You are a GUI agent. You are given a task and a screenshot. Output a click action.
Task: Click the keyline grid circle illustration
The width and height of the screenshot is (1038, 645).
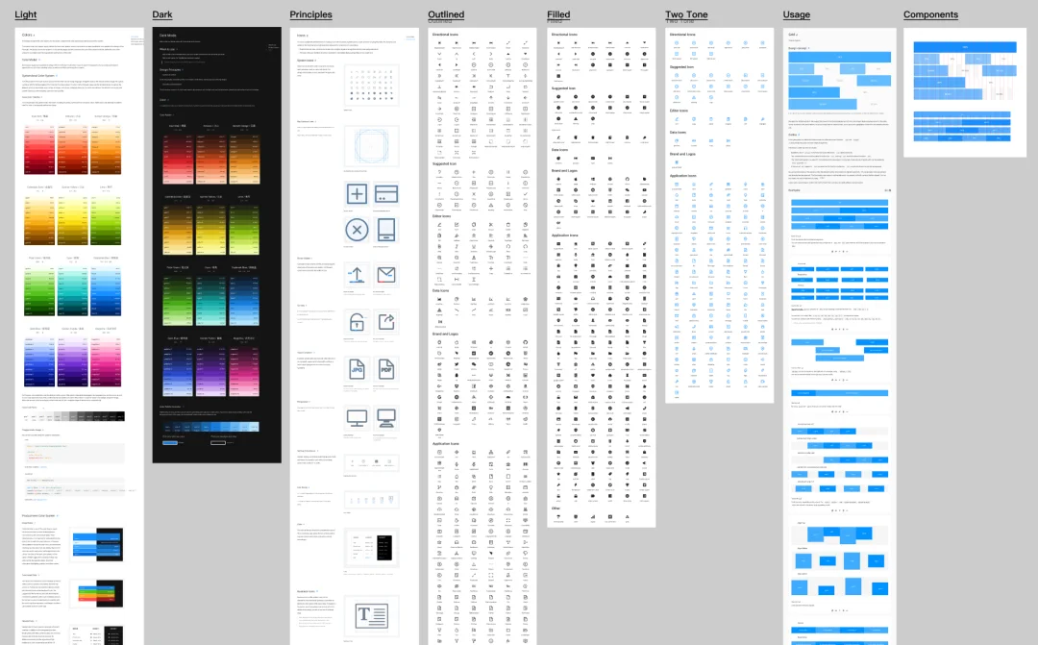[371, 146]
